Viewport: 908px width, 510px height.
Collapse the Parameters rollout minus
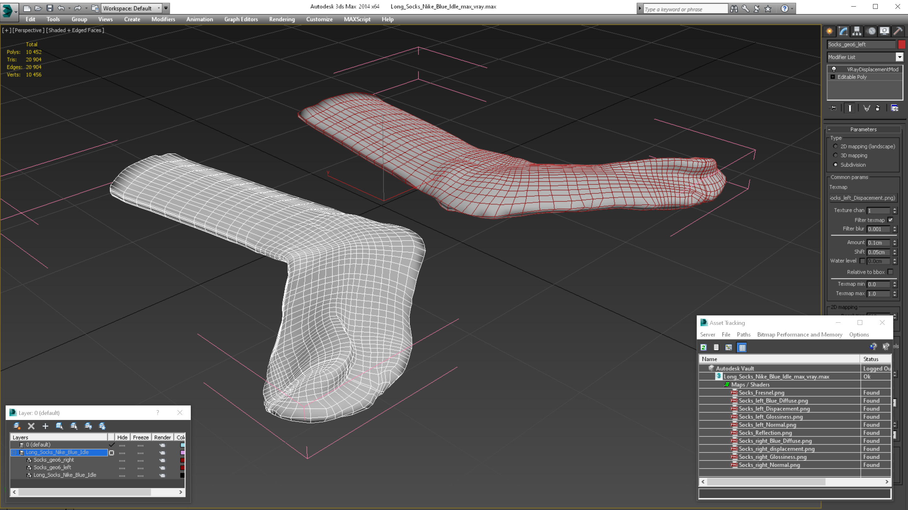pos(829,129)
